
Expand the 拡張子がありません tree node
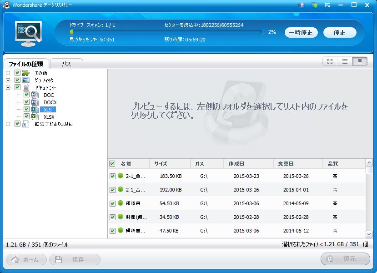8,124
